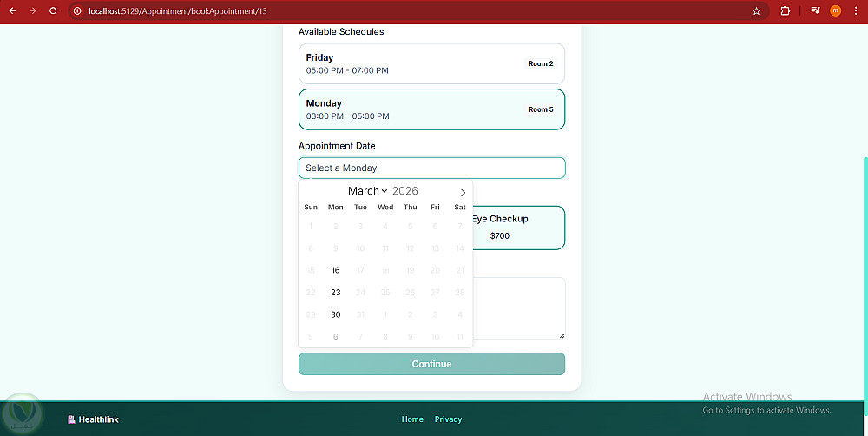Open the March month dropdown

pos(367,190)
